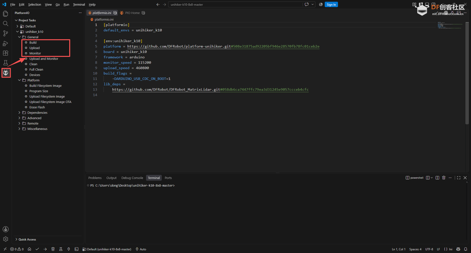
Task: Click the editor minimap preview
Action: pyautogui.click(x=450, y=25)
